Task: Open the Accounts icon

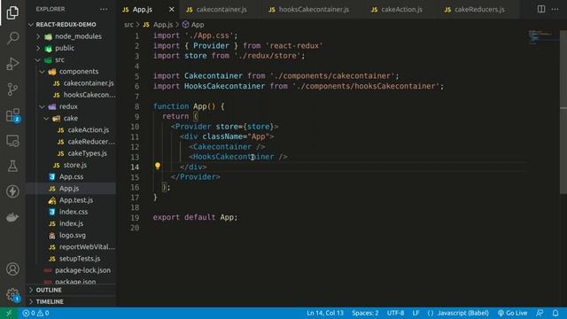Action: pyautogui.click(x=12, y=269)
